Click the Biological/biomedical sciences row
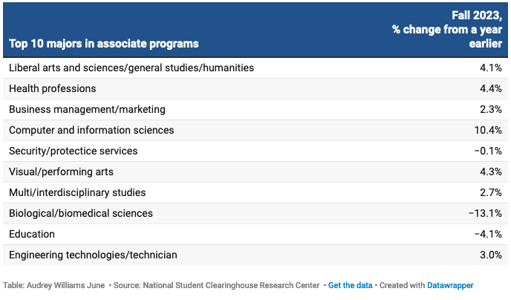 coord(81,213)
